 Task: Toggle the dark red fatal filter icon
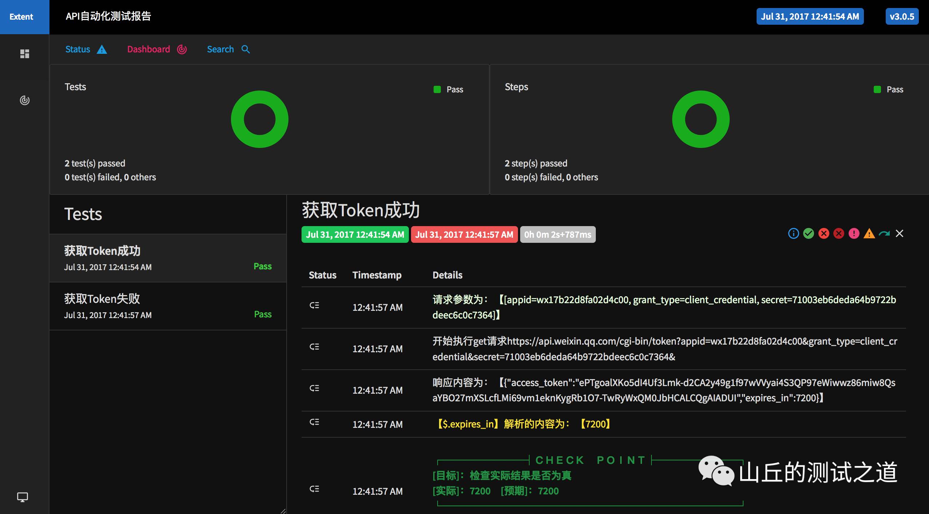tap(839, 233)
